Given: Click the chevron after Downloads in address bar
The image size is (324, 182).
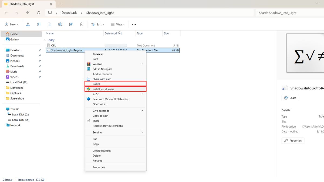Looking at the screenshot, I should (82, 13).
